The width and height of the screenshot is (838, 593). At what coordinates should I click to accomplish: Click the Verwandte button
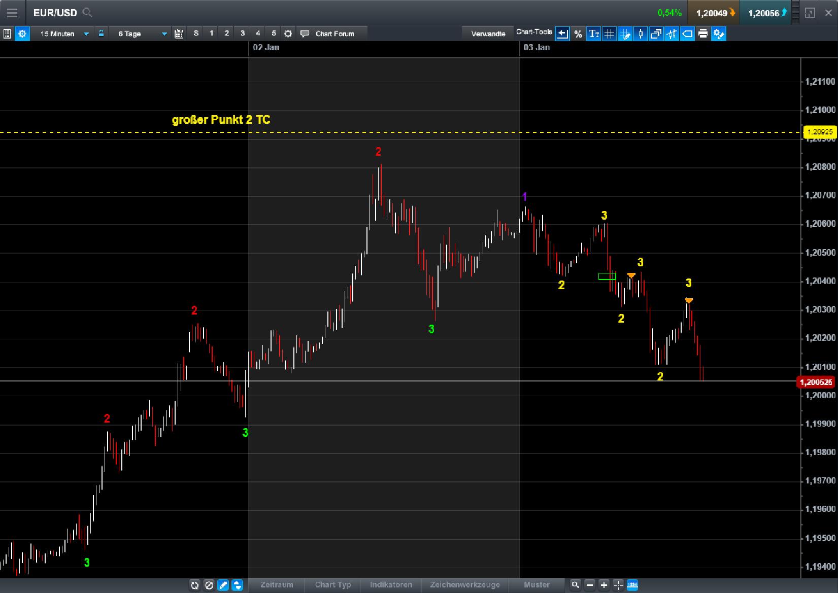[x=487, y=33]
